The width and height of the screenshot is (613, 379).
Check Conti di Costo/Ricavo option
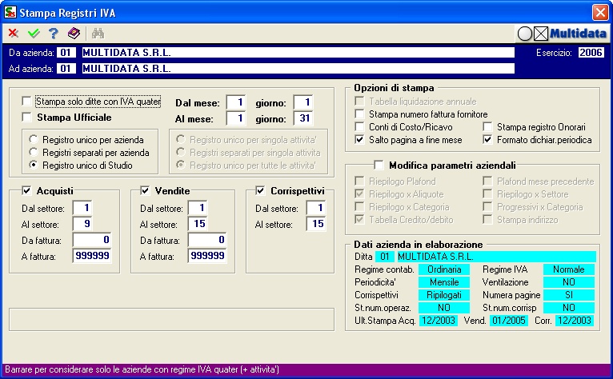click(x=359, y=127)
